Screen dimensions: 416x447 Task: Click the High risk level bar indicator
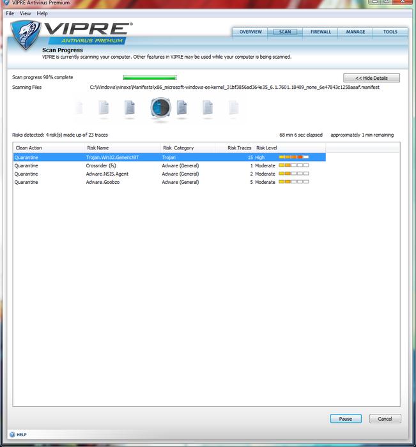(x=294, y=157)
